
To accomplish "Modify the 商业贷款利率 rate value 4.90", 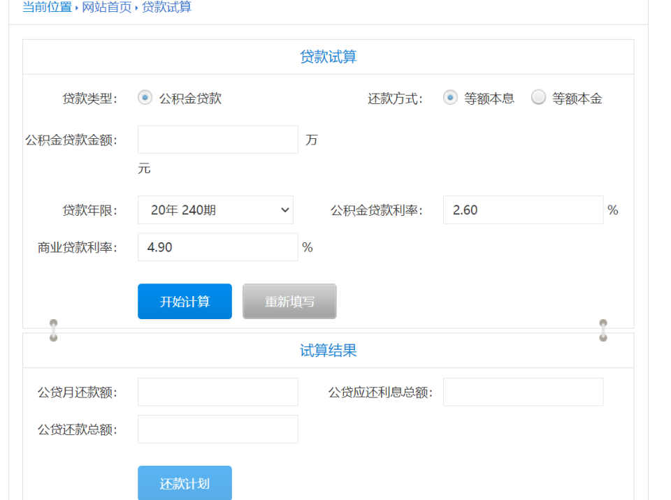I will pos(217,247).
